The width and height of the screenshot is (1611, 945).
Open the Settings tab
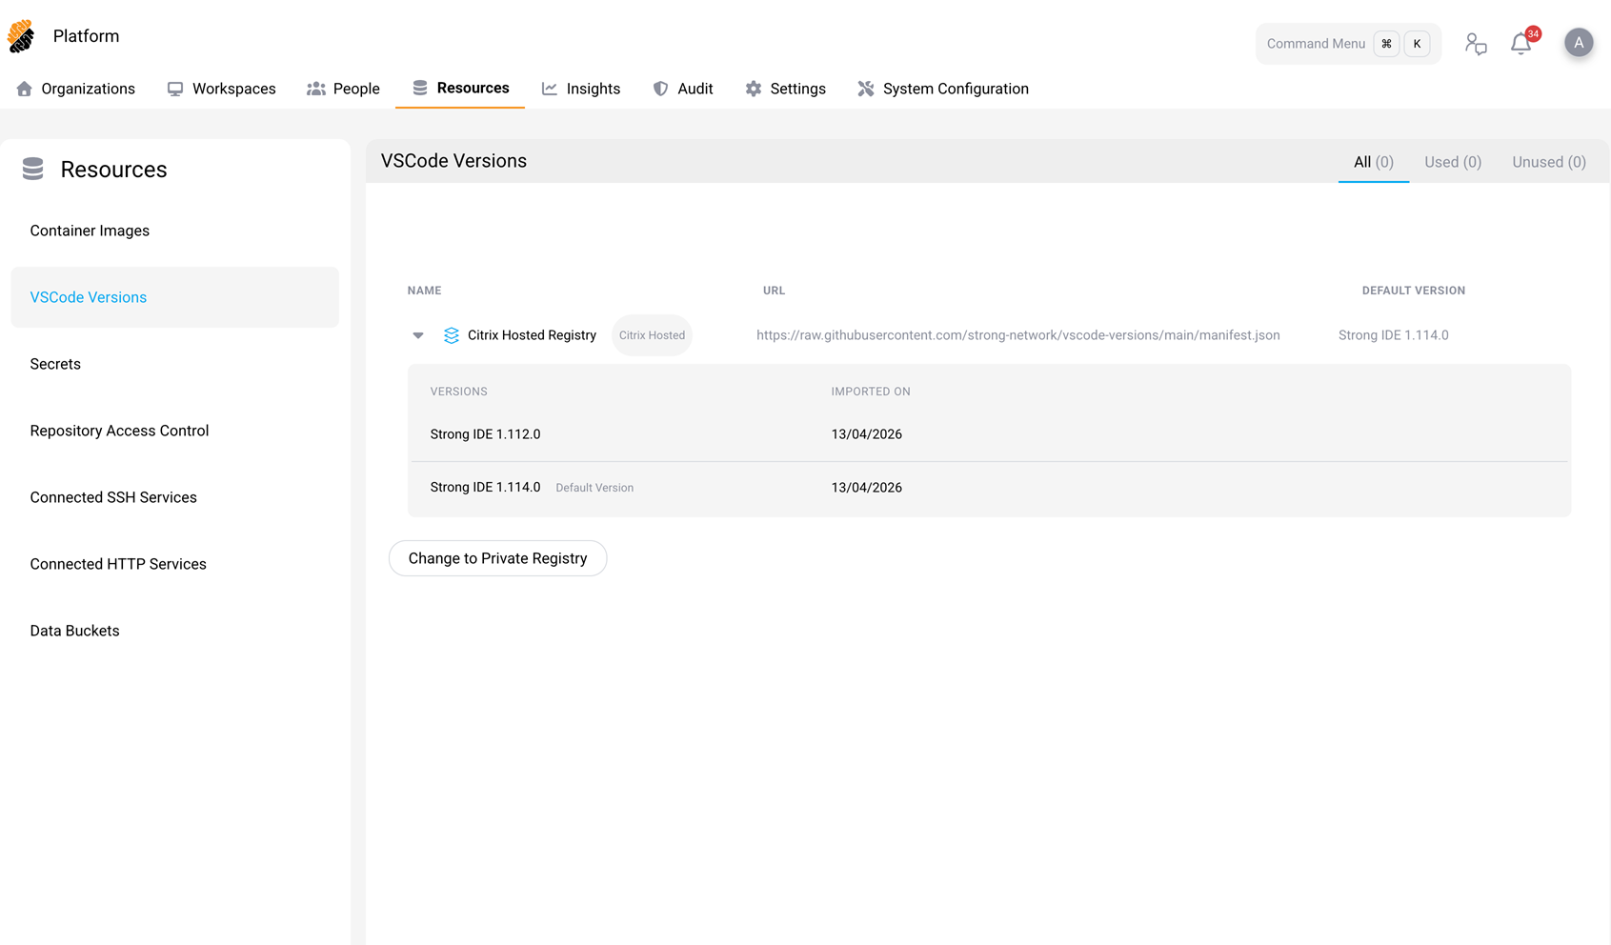coord(786,89)
